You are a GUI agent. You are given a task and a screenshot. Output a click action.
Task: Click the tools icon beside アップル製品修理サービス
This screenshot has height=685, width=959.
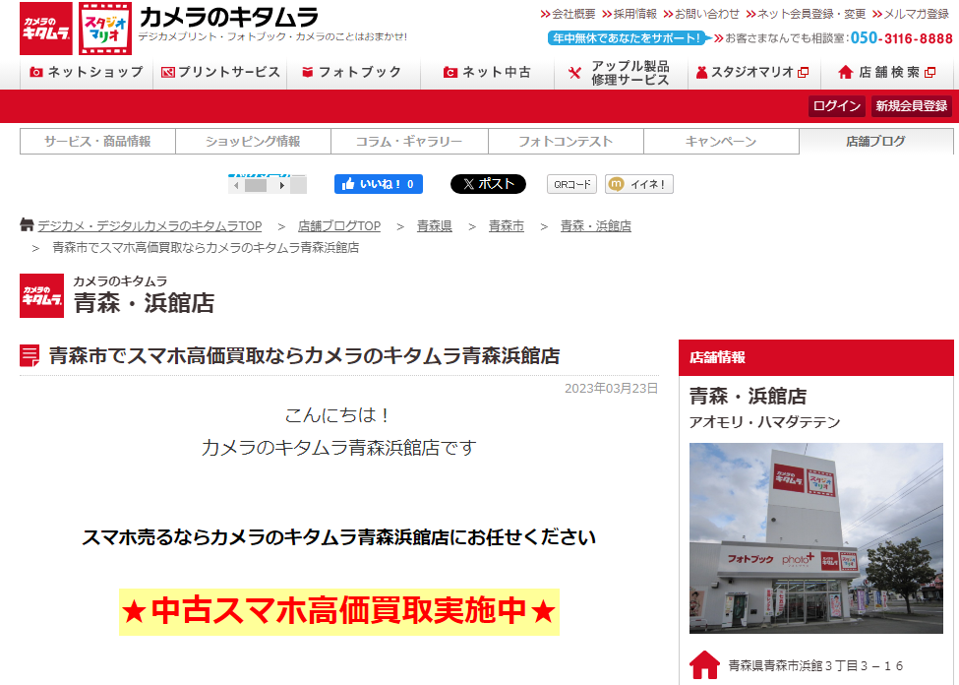click(574, 73)
